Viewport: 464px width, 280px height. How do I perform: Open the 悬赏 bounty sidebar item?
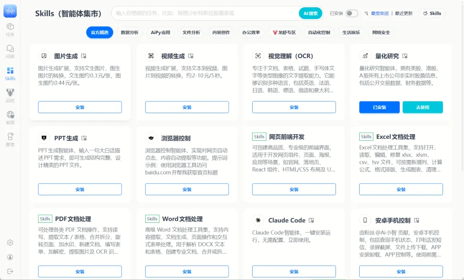pos(10,139)
